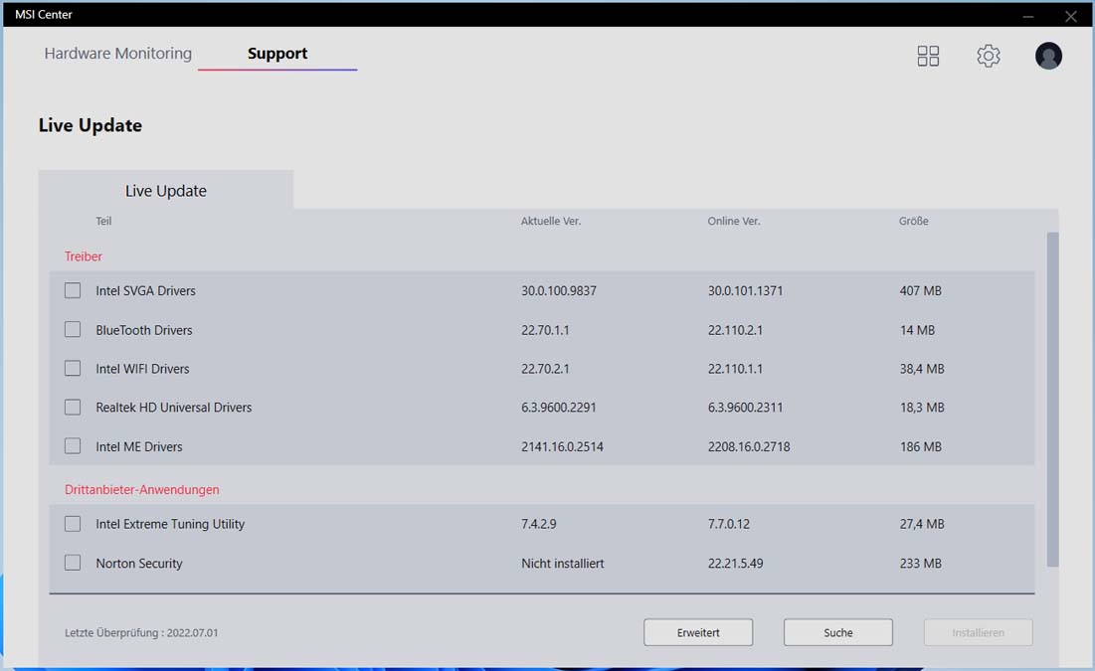This screenshot has height=671, width=1095.
Task: Click current version 30.0.100.9837
Action: [x=559, y=290]
